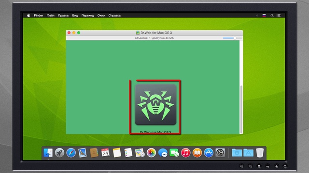Open the Applications folder stack in dock

[249, 153]
